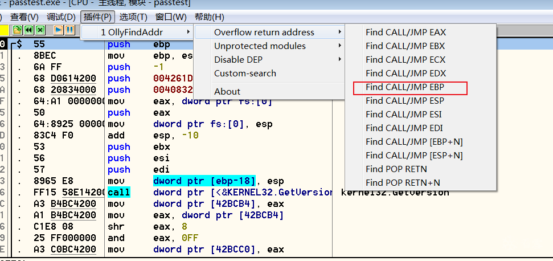Open the 帮助(H) help menu
The image size is (553, 261).
coord(210,17)
